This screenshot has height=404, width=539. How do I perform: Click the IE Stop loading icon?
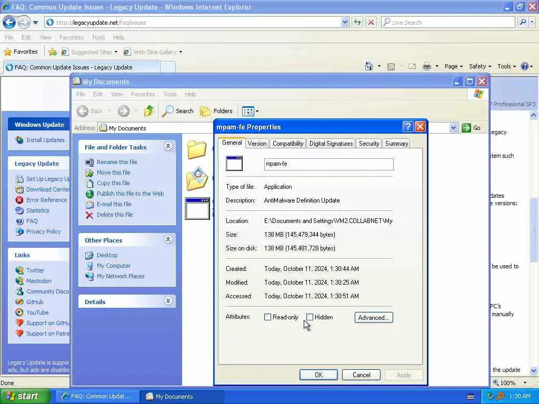pyautogui.click(x=371, y=22)
